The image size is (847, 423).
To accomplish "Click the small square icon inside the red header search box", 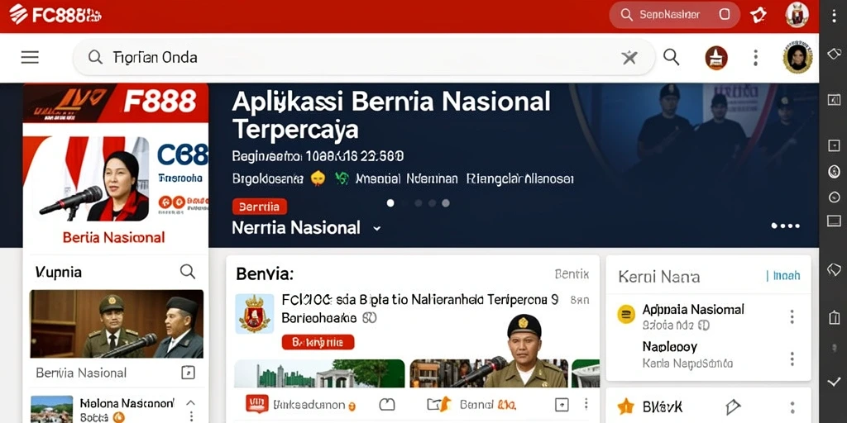I will 725,15.
